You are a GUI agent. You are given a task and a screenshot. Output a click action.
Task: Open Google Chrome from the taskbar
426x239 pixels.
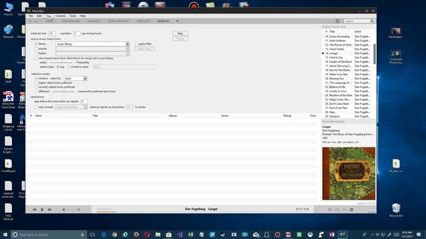point(114,234)
